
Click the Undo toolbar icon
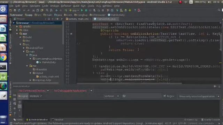click(24, 10)
